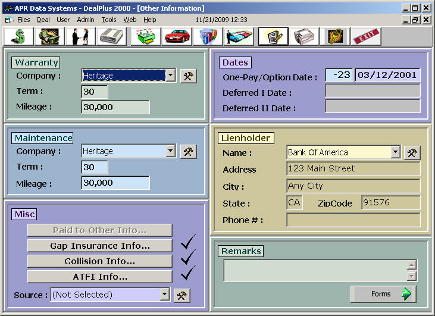This screenshot has width=435, height=316.
Task: Click tools icon next to Warranty Company
Action: 188,76
